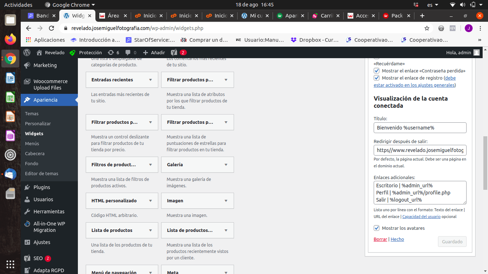This screenshot has height=274, width=488.
Task: Uncheck Mostrar los avatares checkbox
Action: point(377,228)
